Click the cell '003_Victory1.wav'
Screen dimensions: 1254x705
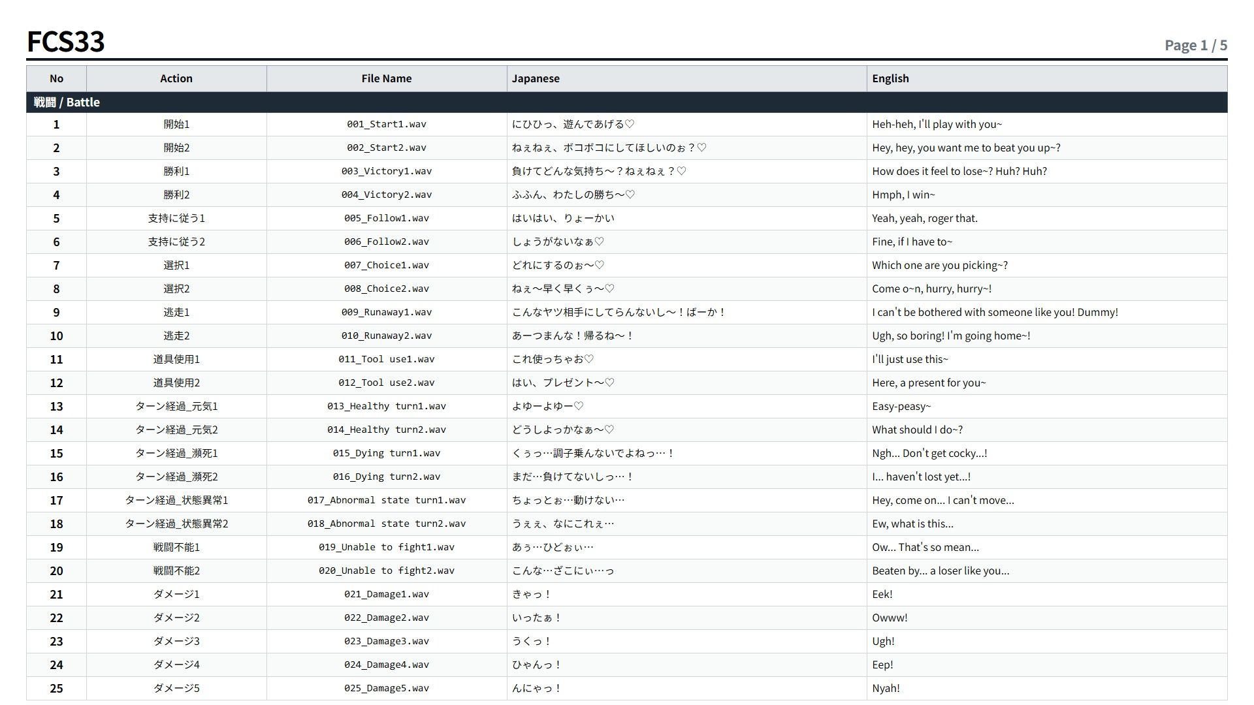click(x=386, y=171)
